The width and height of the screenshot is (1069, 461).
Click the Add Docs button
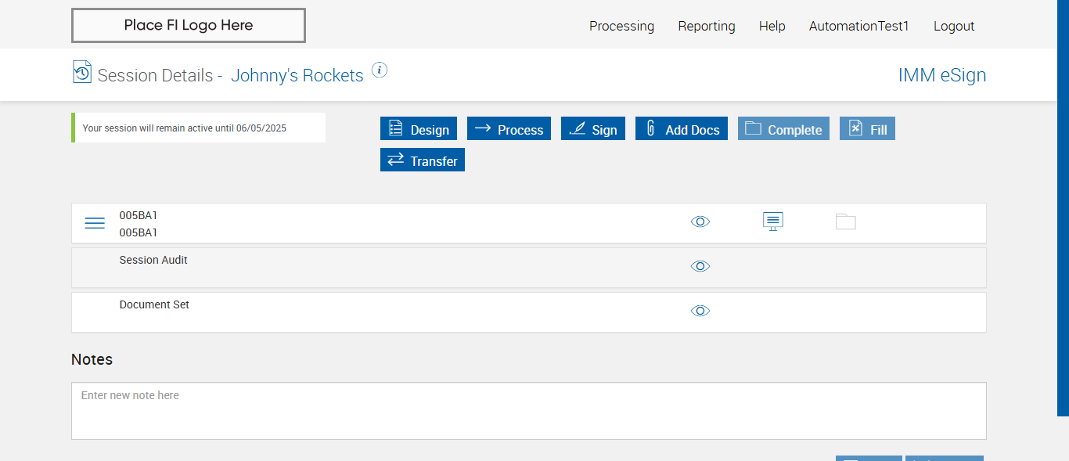coord(682,129)
